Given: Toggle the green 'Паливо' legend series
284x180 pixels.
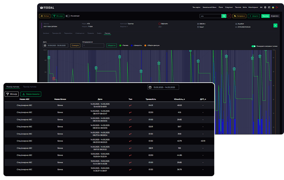Looking at the screenshot, I should pyautogui.click(x=120, y=45).
